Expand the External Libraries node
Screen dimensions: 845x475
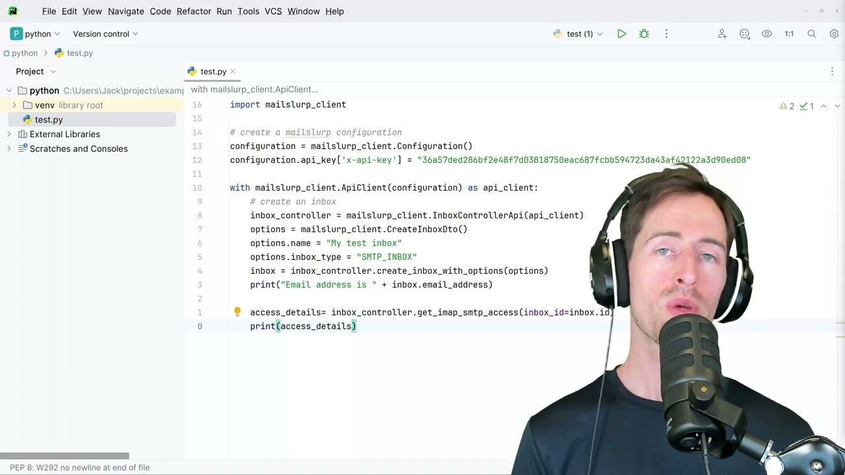[x=9, y=134]
